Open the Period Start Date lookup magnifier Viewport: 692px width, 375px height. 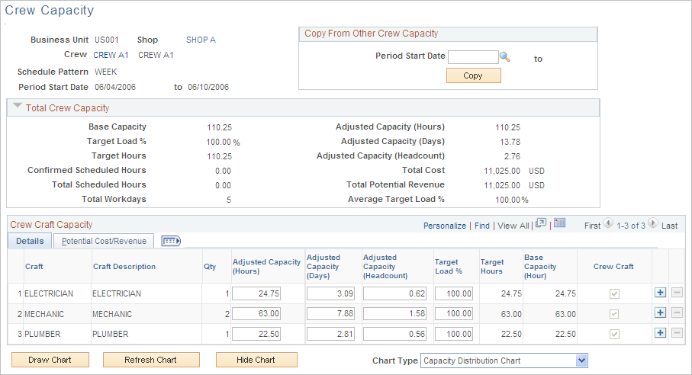pyautogui.click(x=505, y=57)
